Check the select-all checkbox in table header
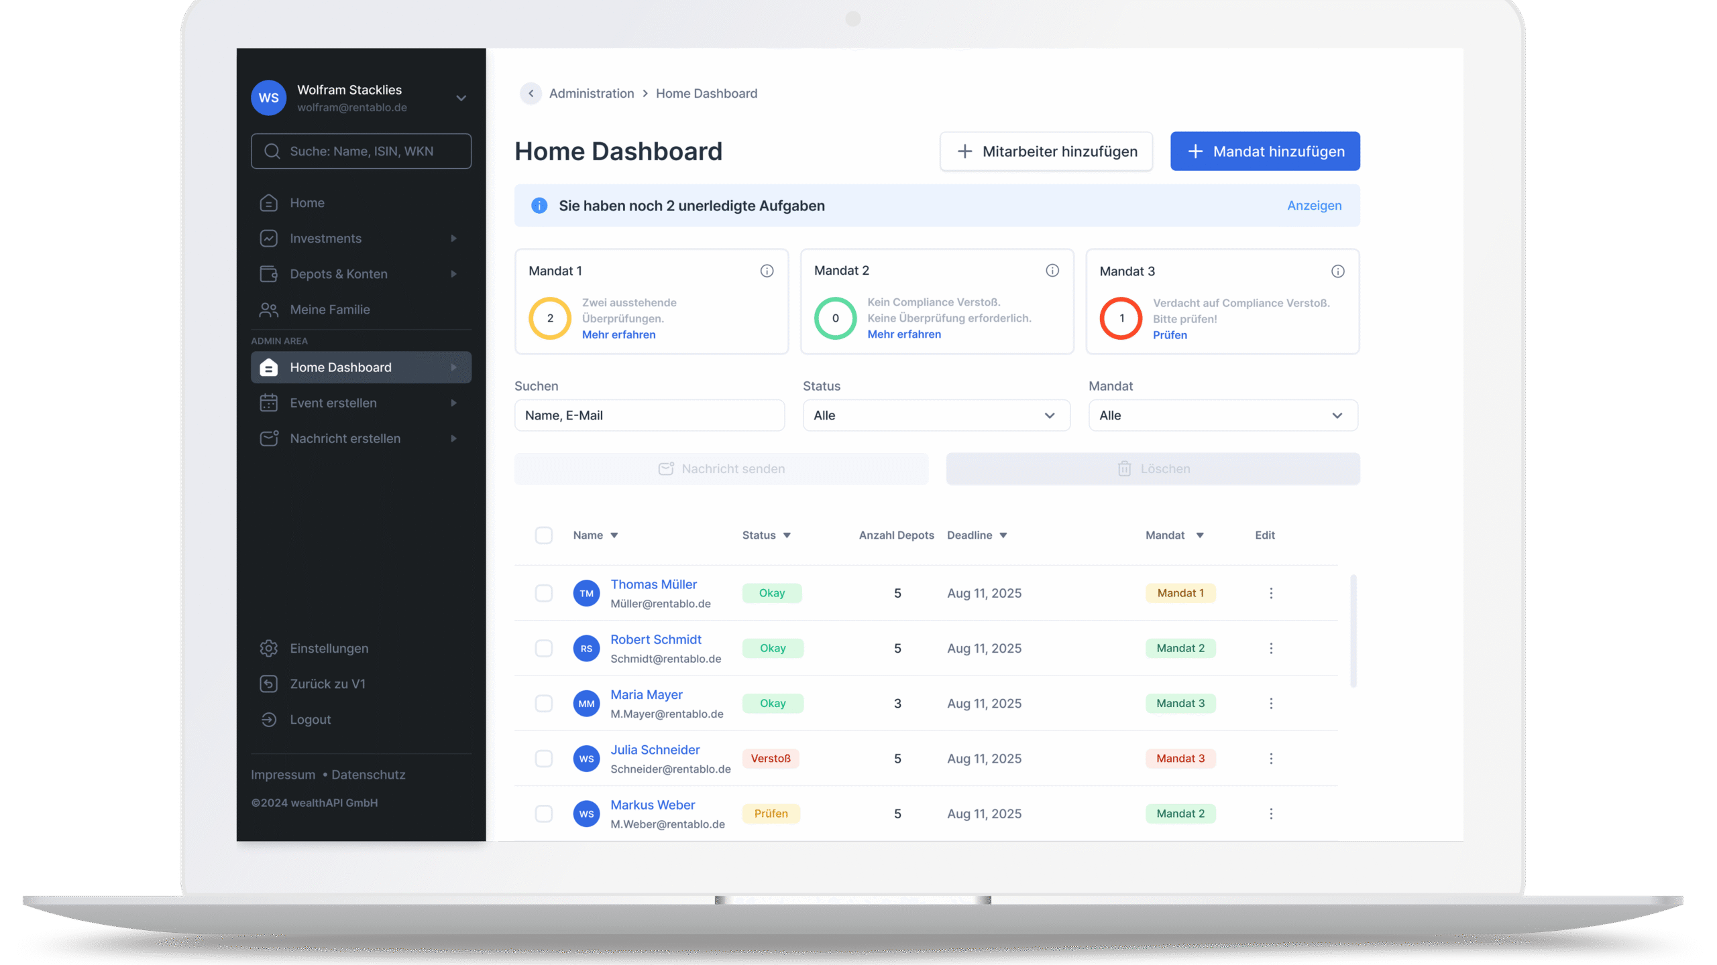The image size is (1717, 965). [544, 535]
